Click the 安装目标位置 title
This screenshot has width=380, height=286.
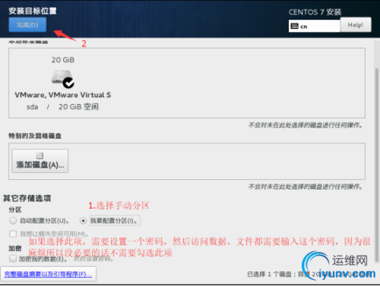pos(33,11)
